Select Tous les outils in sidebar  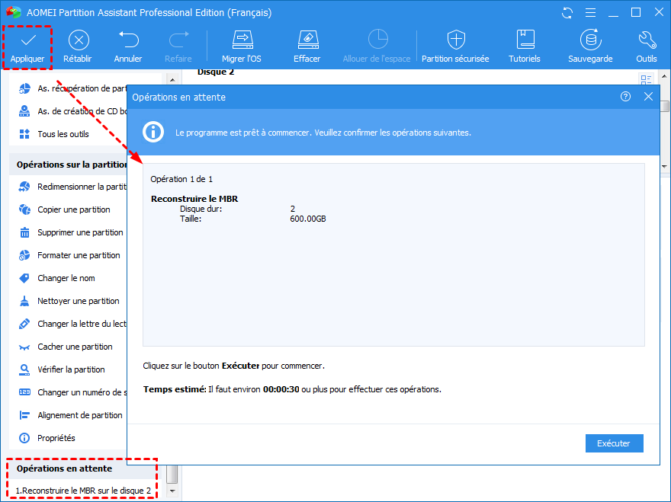tap(55, 134)
